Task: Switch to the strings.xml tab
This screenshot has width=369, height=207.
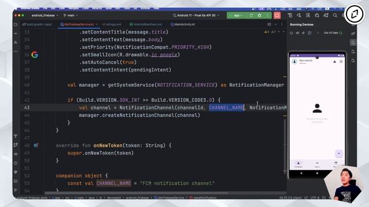Action: (112, 24)
